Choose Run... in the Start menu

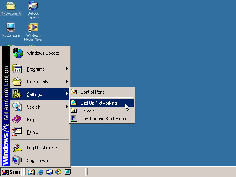pyautogui.click(x=32, y=132)
